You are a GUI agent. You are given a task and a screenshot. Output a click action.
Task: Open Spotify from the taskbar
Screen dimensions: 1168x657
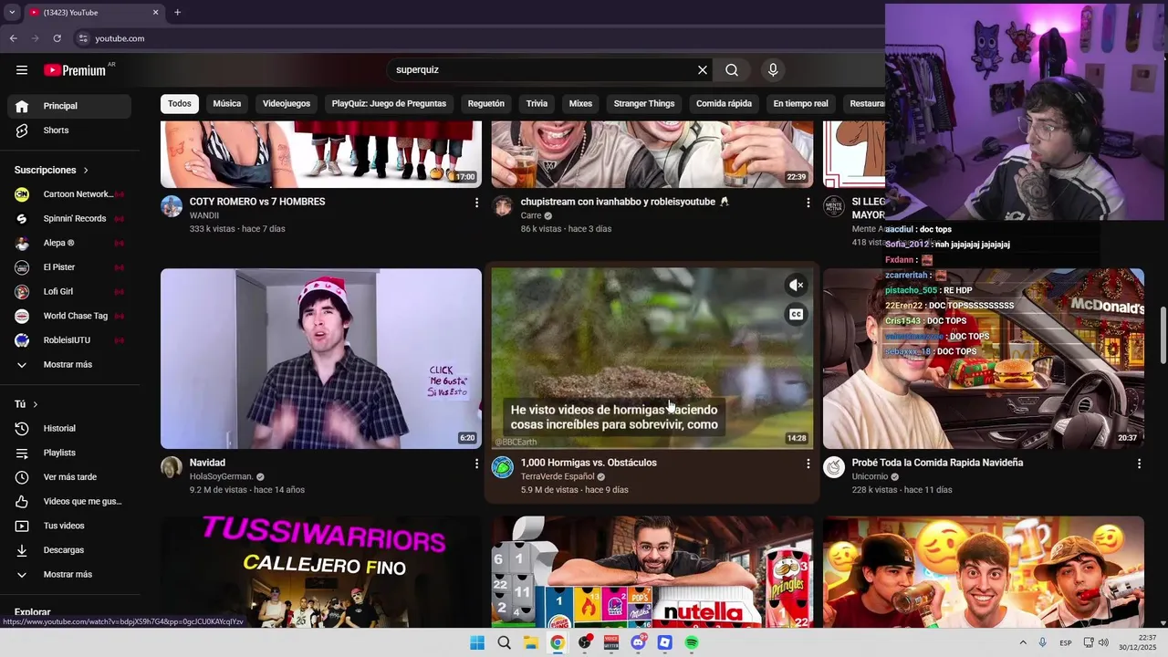point(692,643)
